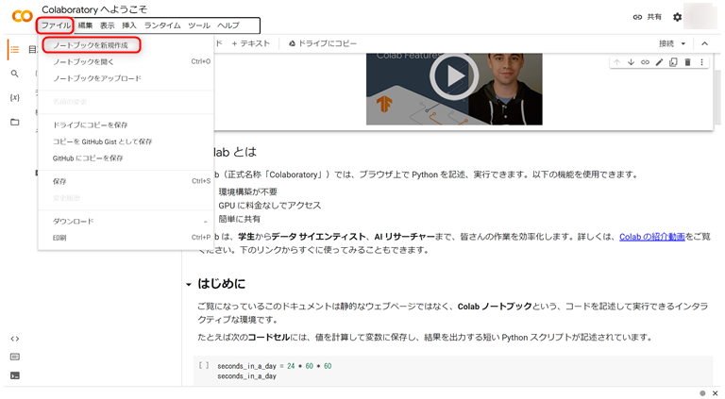The image size is (725, 399).
Task: Open settings with the gear icon
Action: pyautogui.click(x=677, y=17)
